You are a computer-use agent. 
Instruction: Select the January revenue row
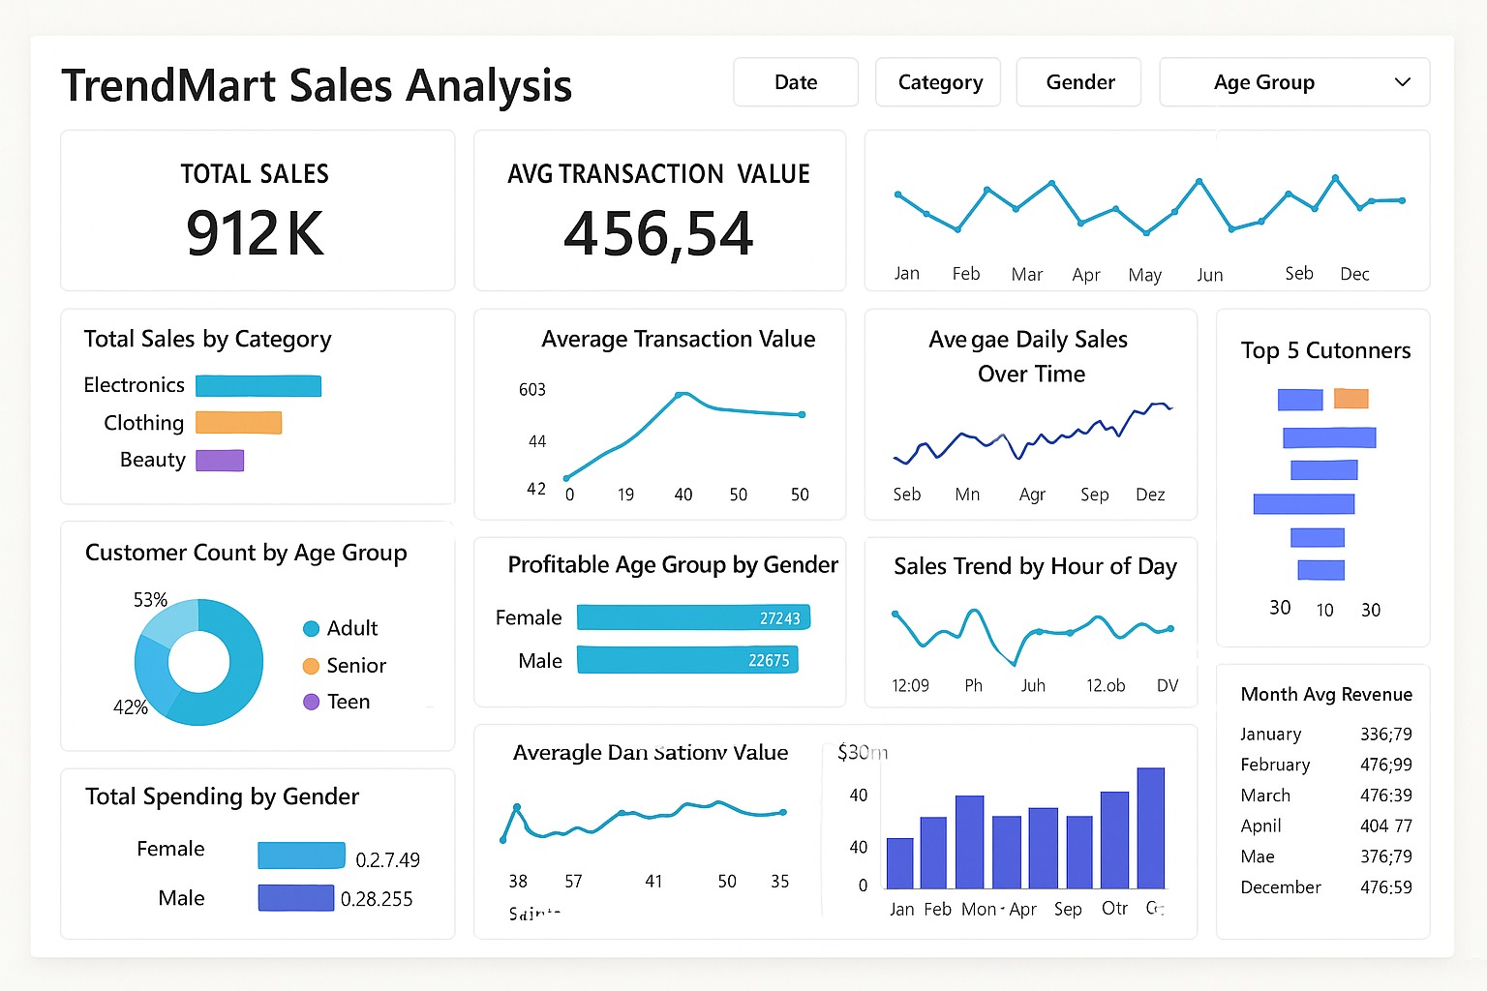(x=1324, y=734)
